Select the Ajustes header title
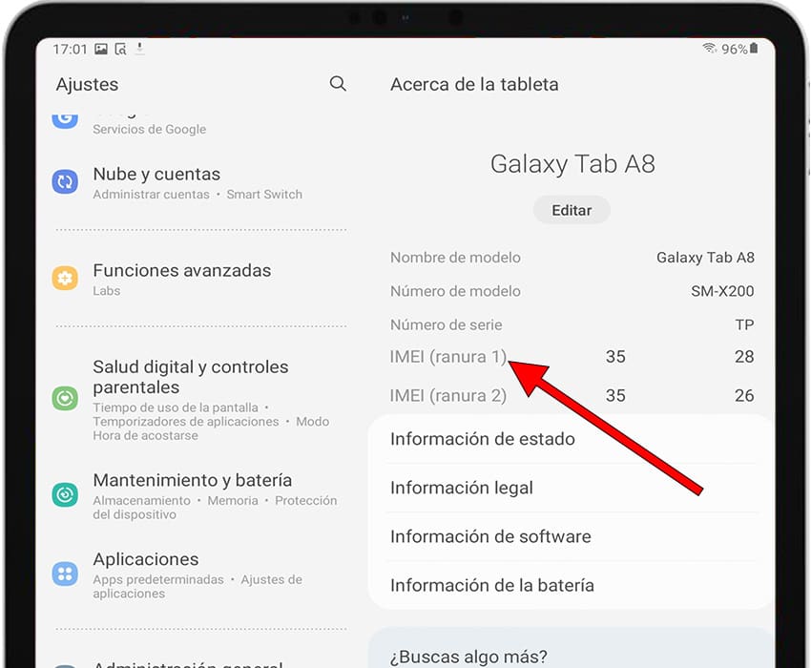The width and height of the screenshot is (811, 668). pyautogui.click(x=87, y=84)
